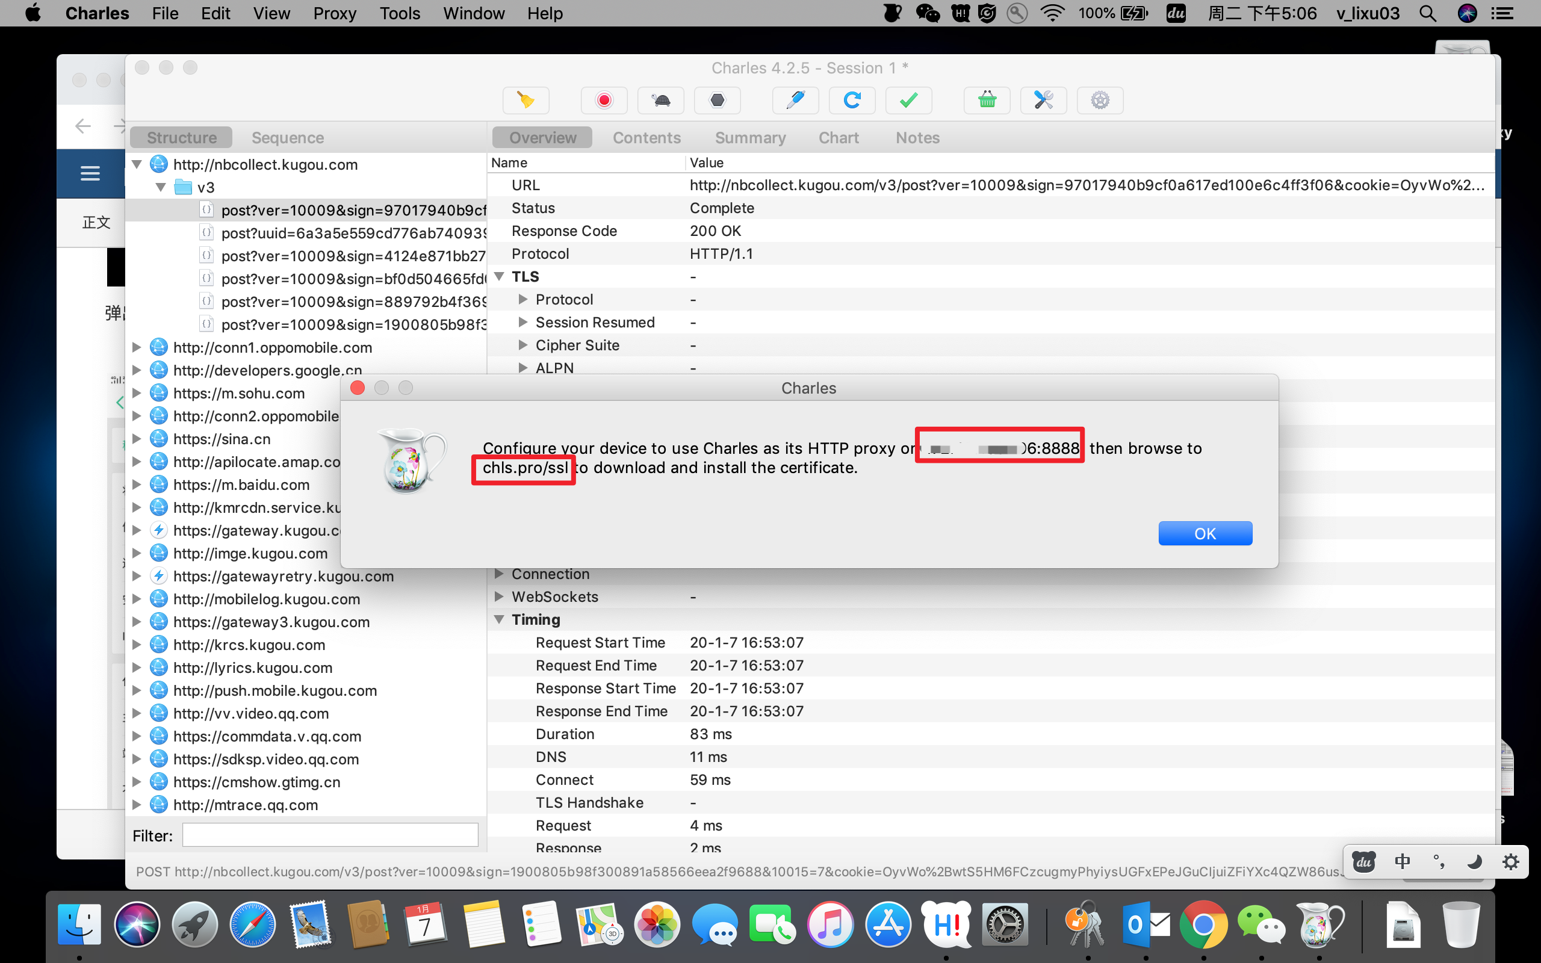Open the View menu
Image resolution: width=1541 pixels, height=963 pixels.
click(271, 13)
